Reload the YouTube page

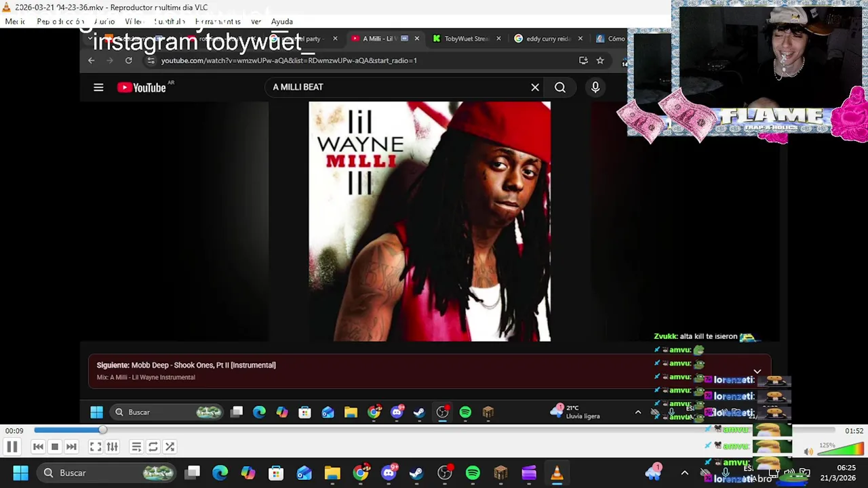click(x=128, y=60)
